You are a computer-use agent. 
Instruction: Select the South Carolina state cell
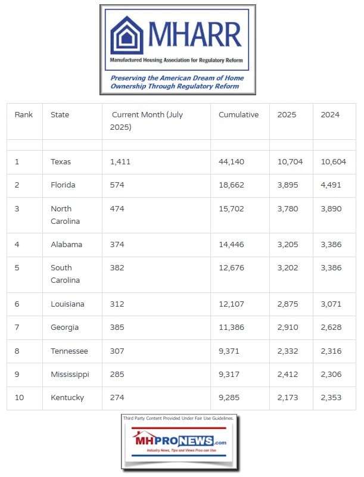66,274
